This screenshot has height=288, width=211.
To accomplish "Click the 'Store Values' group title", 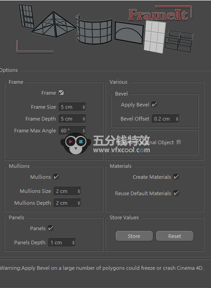I will pyautogui.click(x=124, y=217).
